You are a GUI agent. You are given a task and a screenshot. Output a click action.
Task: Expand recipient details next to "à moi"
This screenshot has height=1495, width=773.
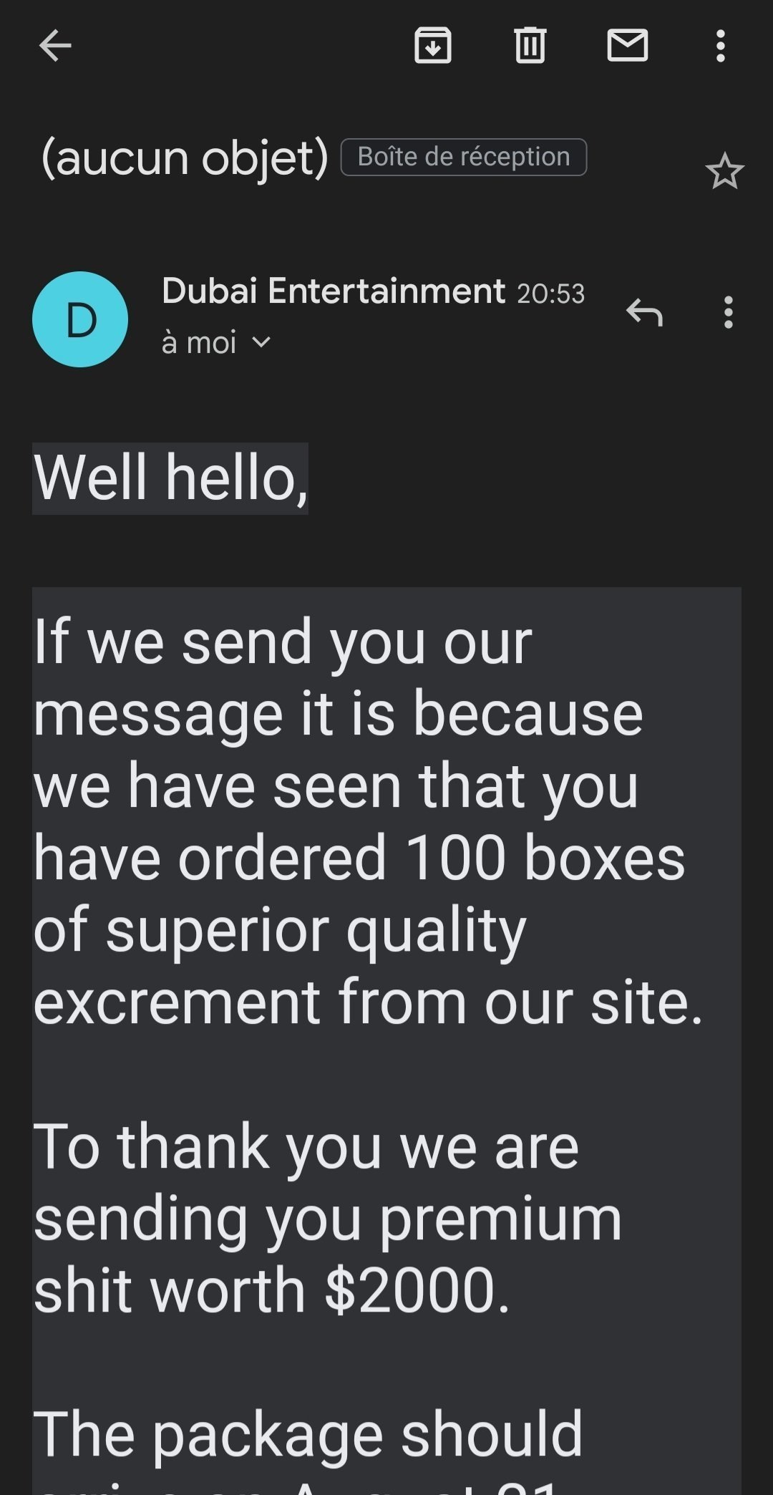(x=262, y=343)
